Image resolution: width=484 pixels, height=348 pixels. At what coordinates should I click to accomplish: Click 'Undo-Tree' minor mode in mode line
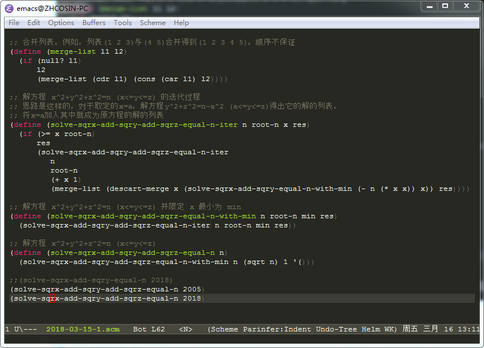(337, 329)
